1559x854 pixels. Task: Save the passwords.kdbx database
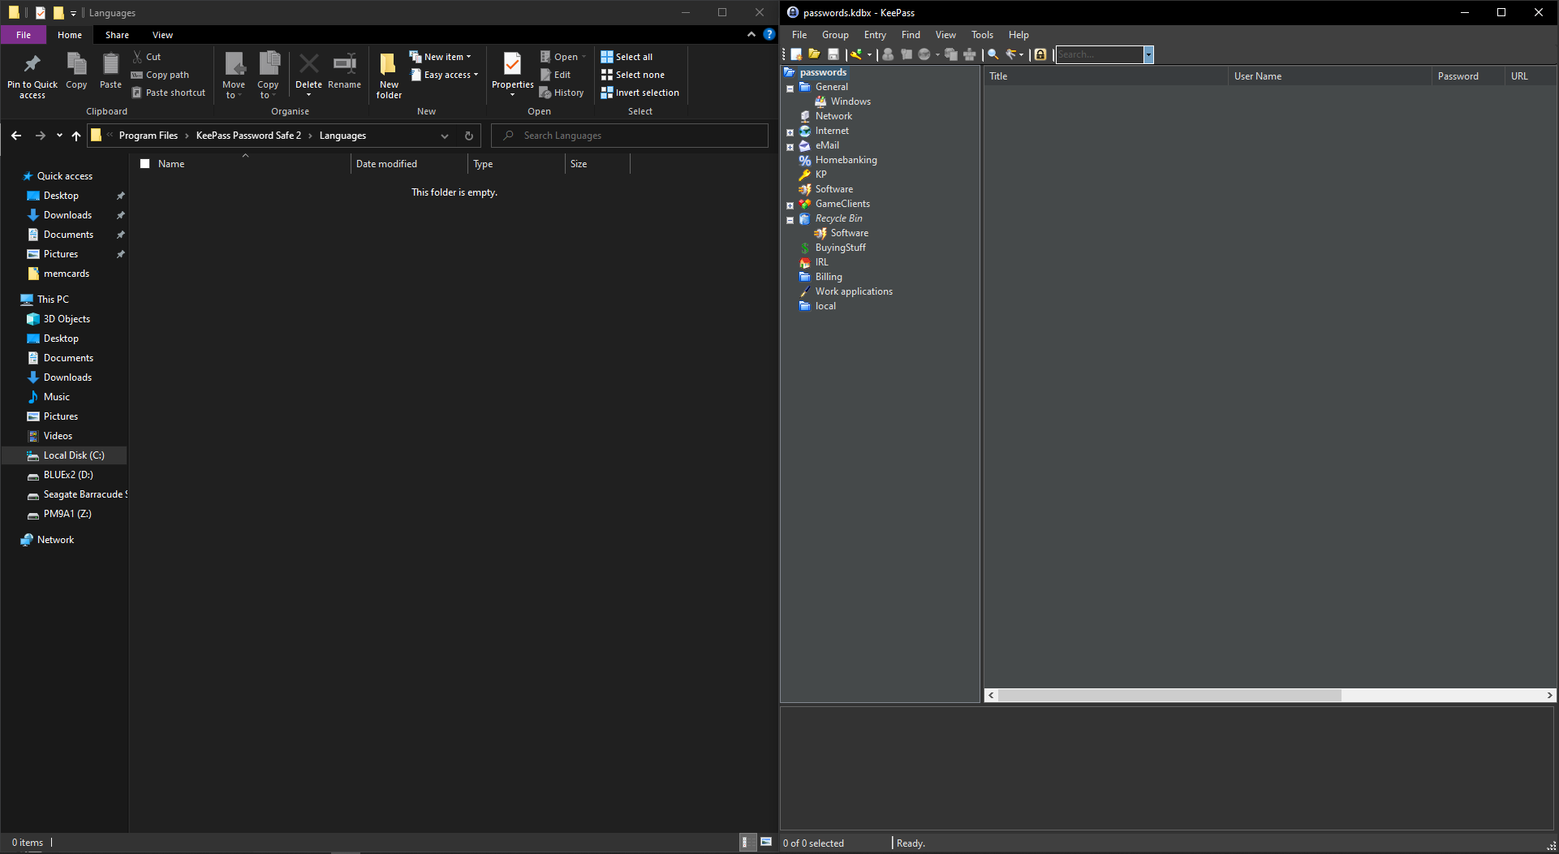(833, 54)
